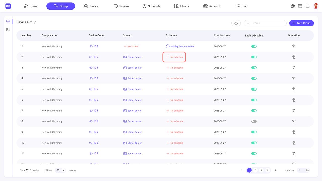Image resolution: width=322 pixels, height=181 pixels.
Task: Disable group number 3 toggle
Action: click(x=254, y=68)
